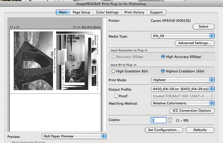Enable the Proof checkbox
This screenshot has width=223, height=143.
pos(116,96)
